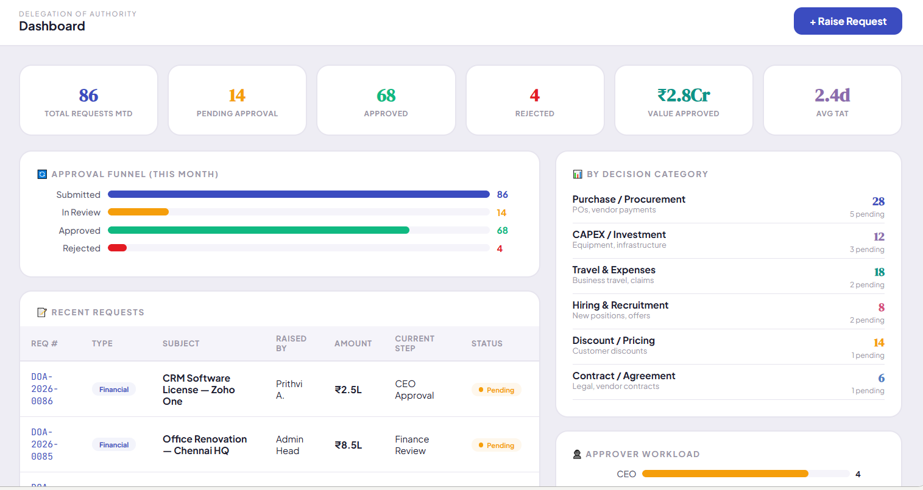Click the AMOUNT column header
Screen dimensions: 923x490
pos(353,343)
